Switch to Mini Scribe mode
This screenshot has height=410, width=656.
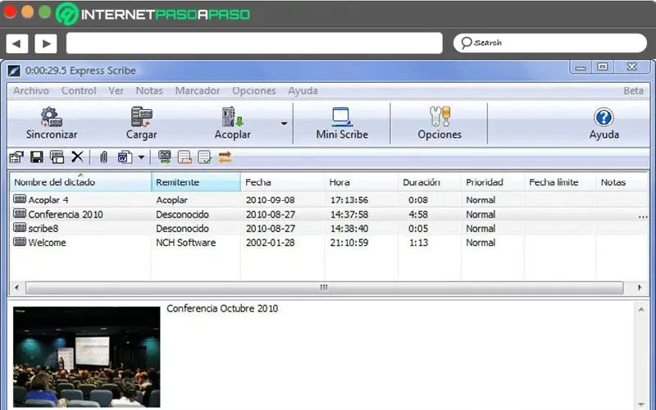342,124
